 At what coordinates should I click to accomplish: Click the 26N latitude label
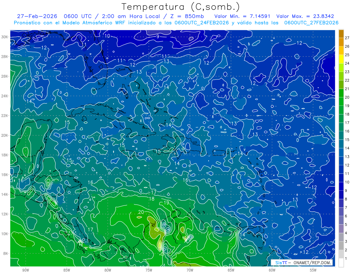tap(5, 76)
